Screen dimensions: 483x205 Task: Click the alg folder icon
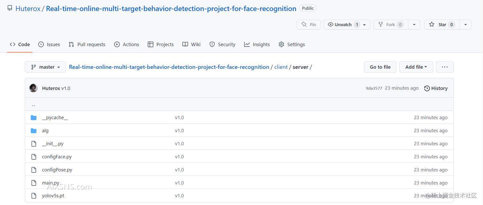pos(34,131)
